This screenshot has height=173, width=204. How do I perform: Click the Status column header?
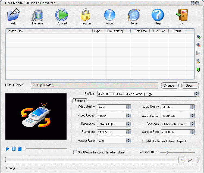(177, 31)
